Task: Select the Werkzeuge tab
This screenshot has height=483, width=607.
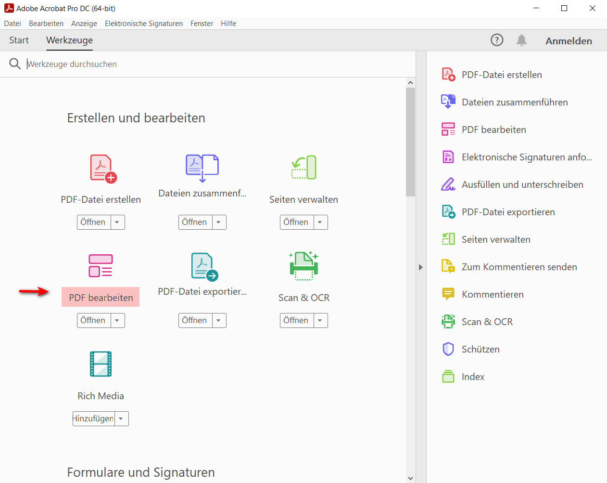Action: point(70,40)
